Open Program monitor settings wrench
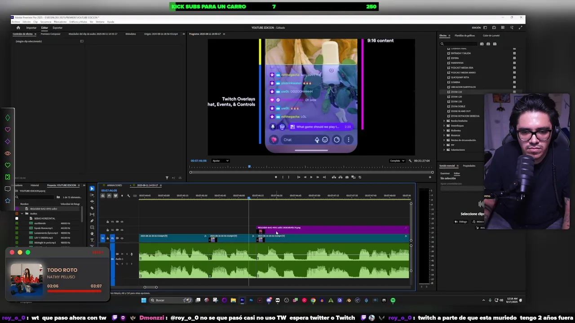 [x=410, y=161]
